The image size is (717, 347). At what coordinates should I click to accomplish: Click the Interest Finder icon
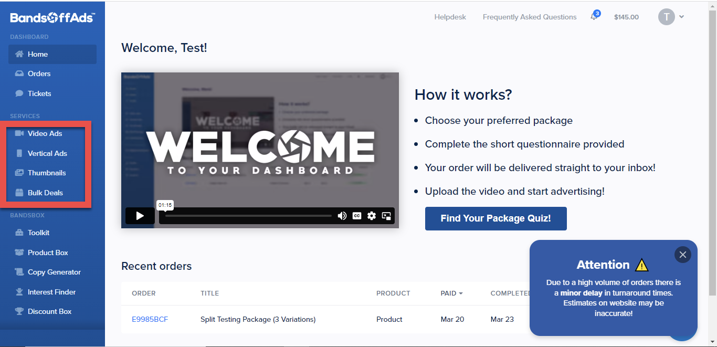(19, 292)
